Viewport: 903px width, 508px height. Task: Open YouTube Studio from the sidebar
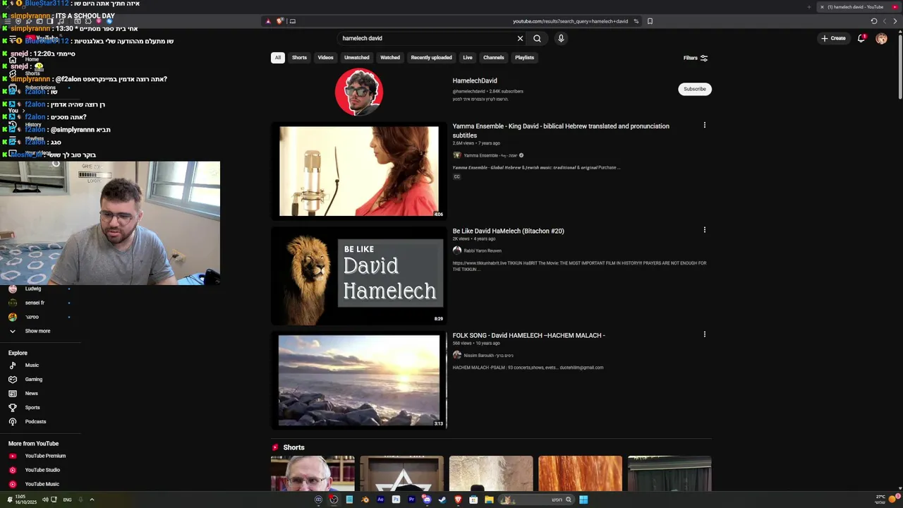tap(42, 470)
